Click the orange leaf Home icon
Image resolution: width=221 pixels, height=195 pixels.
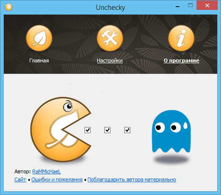point(39,38)
